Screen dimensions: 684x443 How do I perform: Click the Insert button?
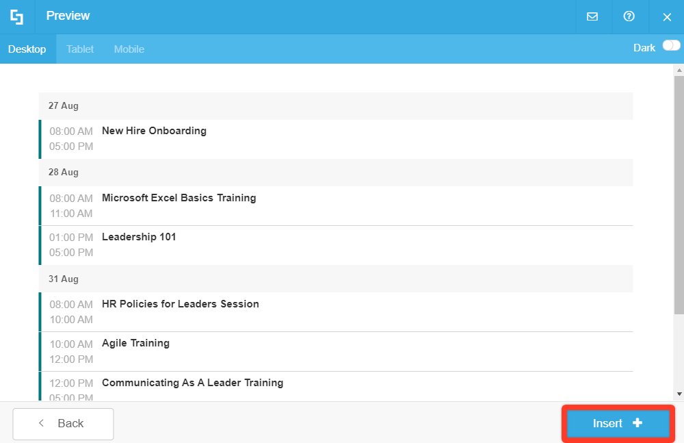616,423
